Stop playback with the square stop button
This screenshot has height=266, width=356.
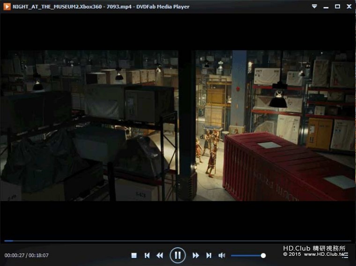[x=134, y=256]
